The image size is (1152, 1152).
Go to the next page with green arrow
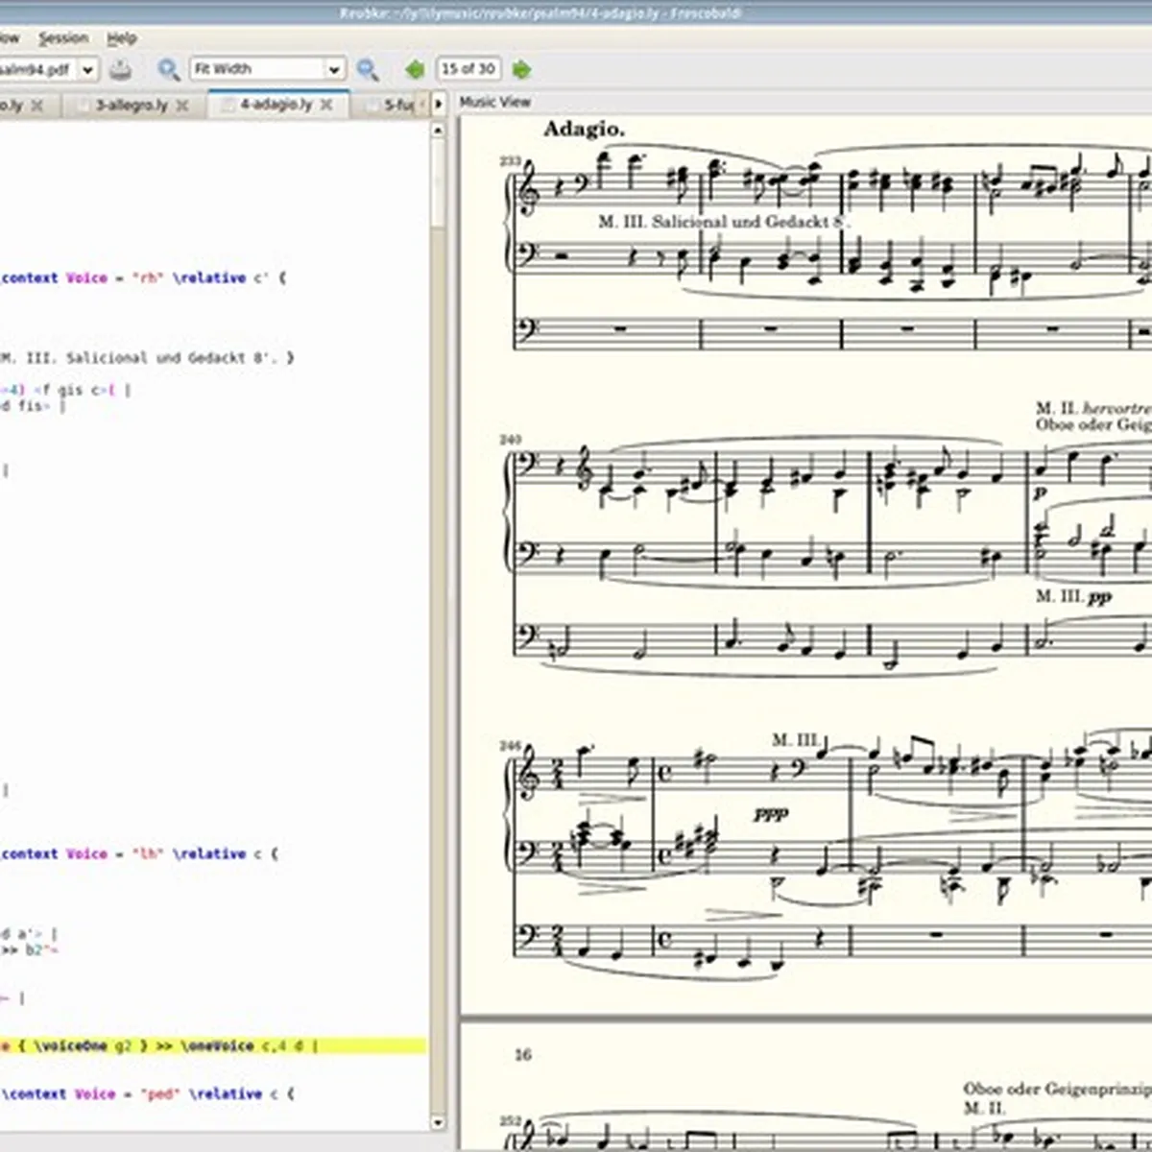(521, 69)
